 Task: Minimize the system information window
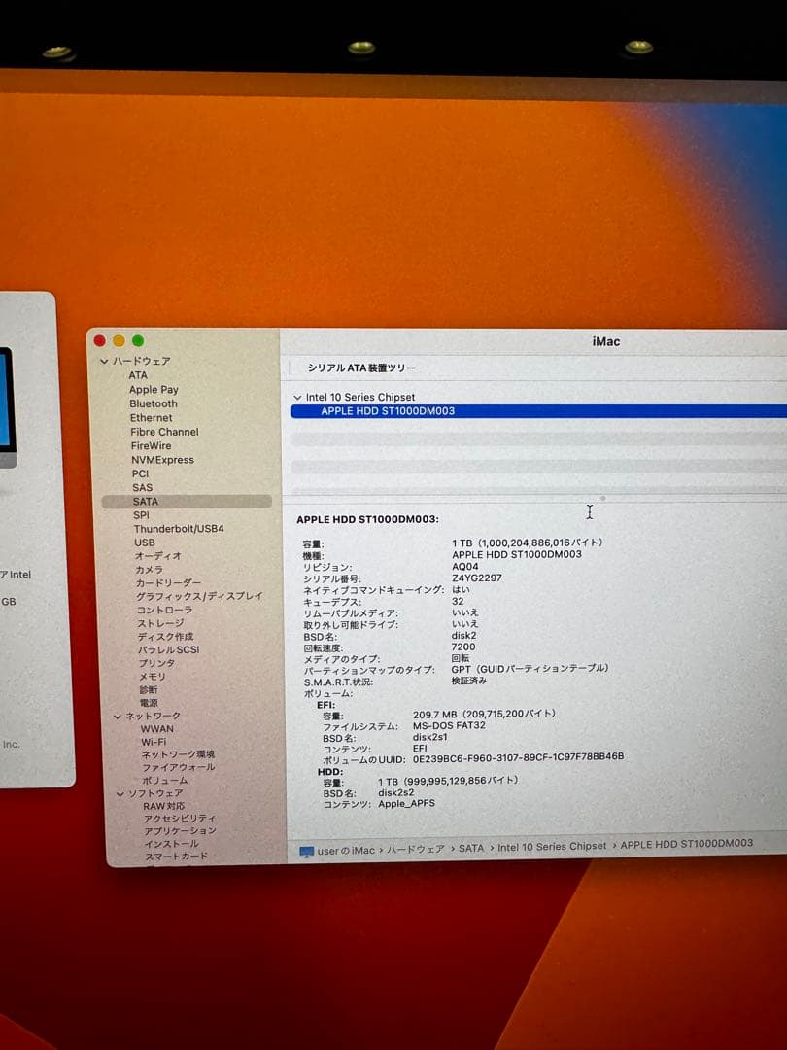point(120,341)
